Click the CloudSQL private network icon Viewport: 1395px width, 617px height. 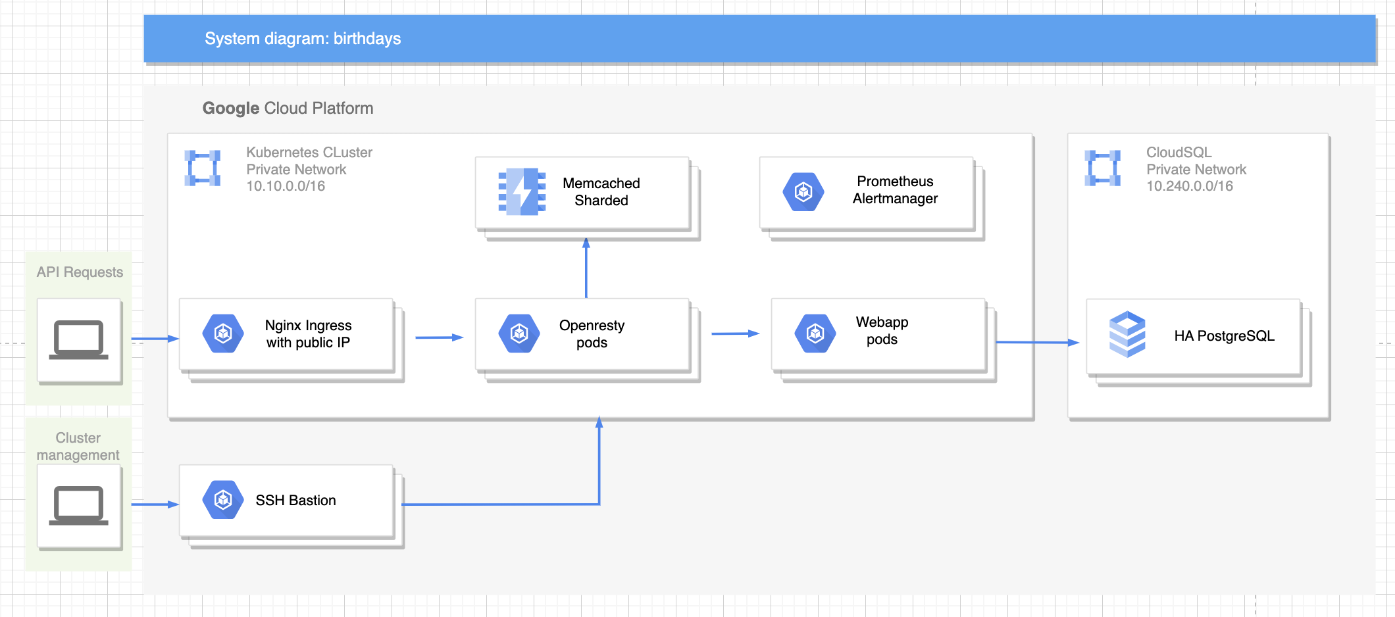click(1102, 168)
